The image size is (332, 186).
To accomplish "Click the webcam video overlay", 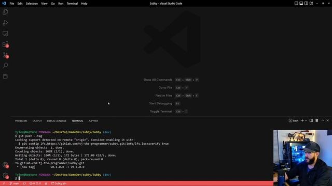I will 302,158.
